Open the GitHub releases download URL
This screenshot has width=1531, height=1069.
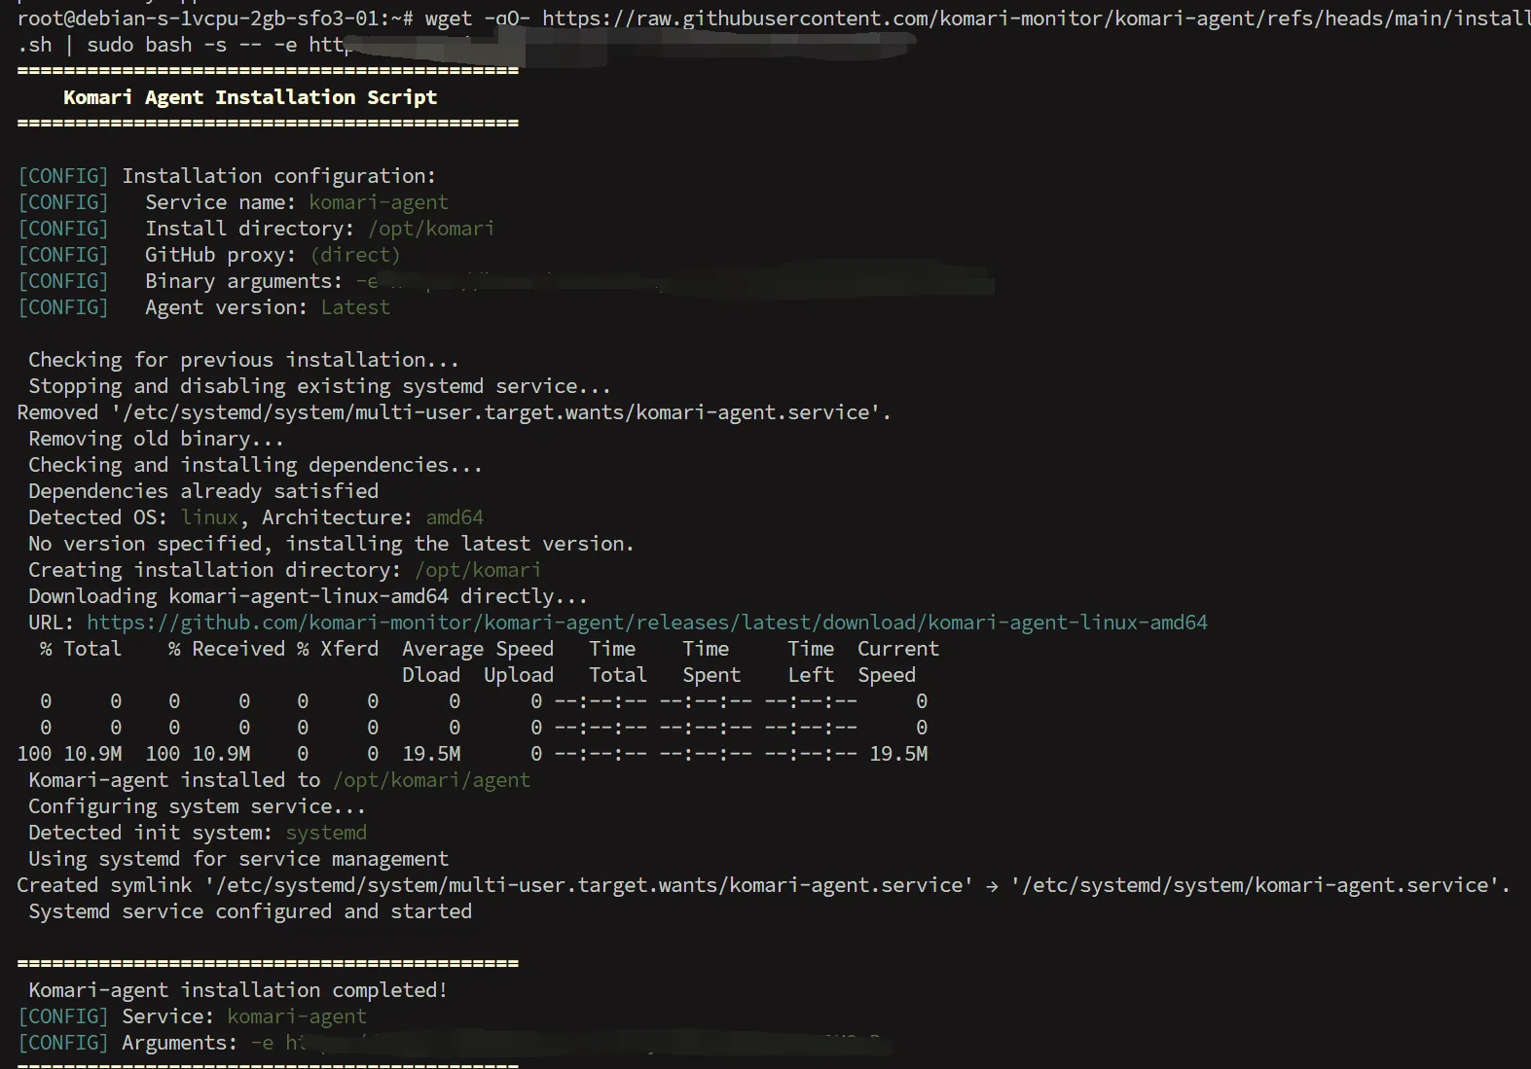pos(646,623)
